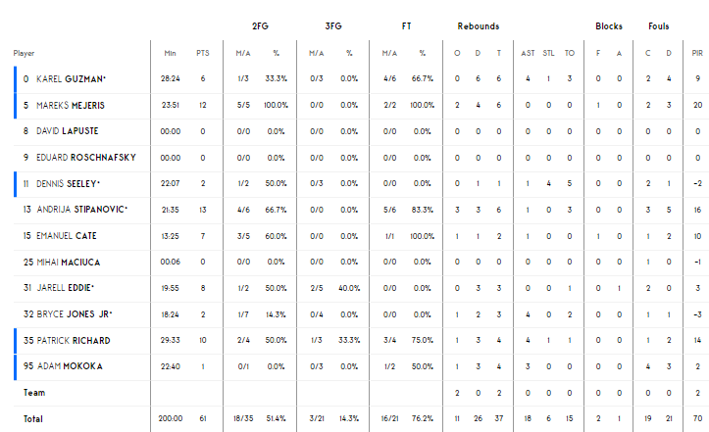The width and height of the screenshot is (709, 432).
Task: Select Emanuel Cate player entry
Action: (x=66, y=236)
